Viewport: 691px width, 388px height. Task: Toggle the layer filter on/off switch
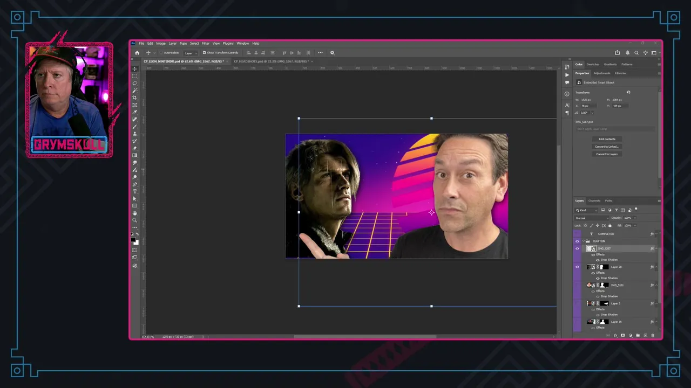point(636,209)
